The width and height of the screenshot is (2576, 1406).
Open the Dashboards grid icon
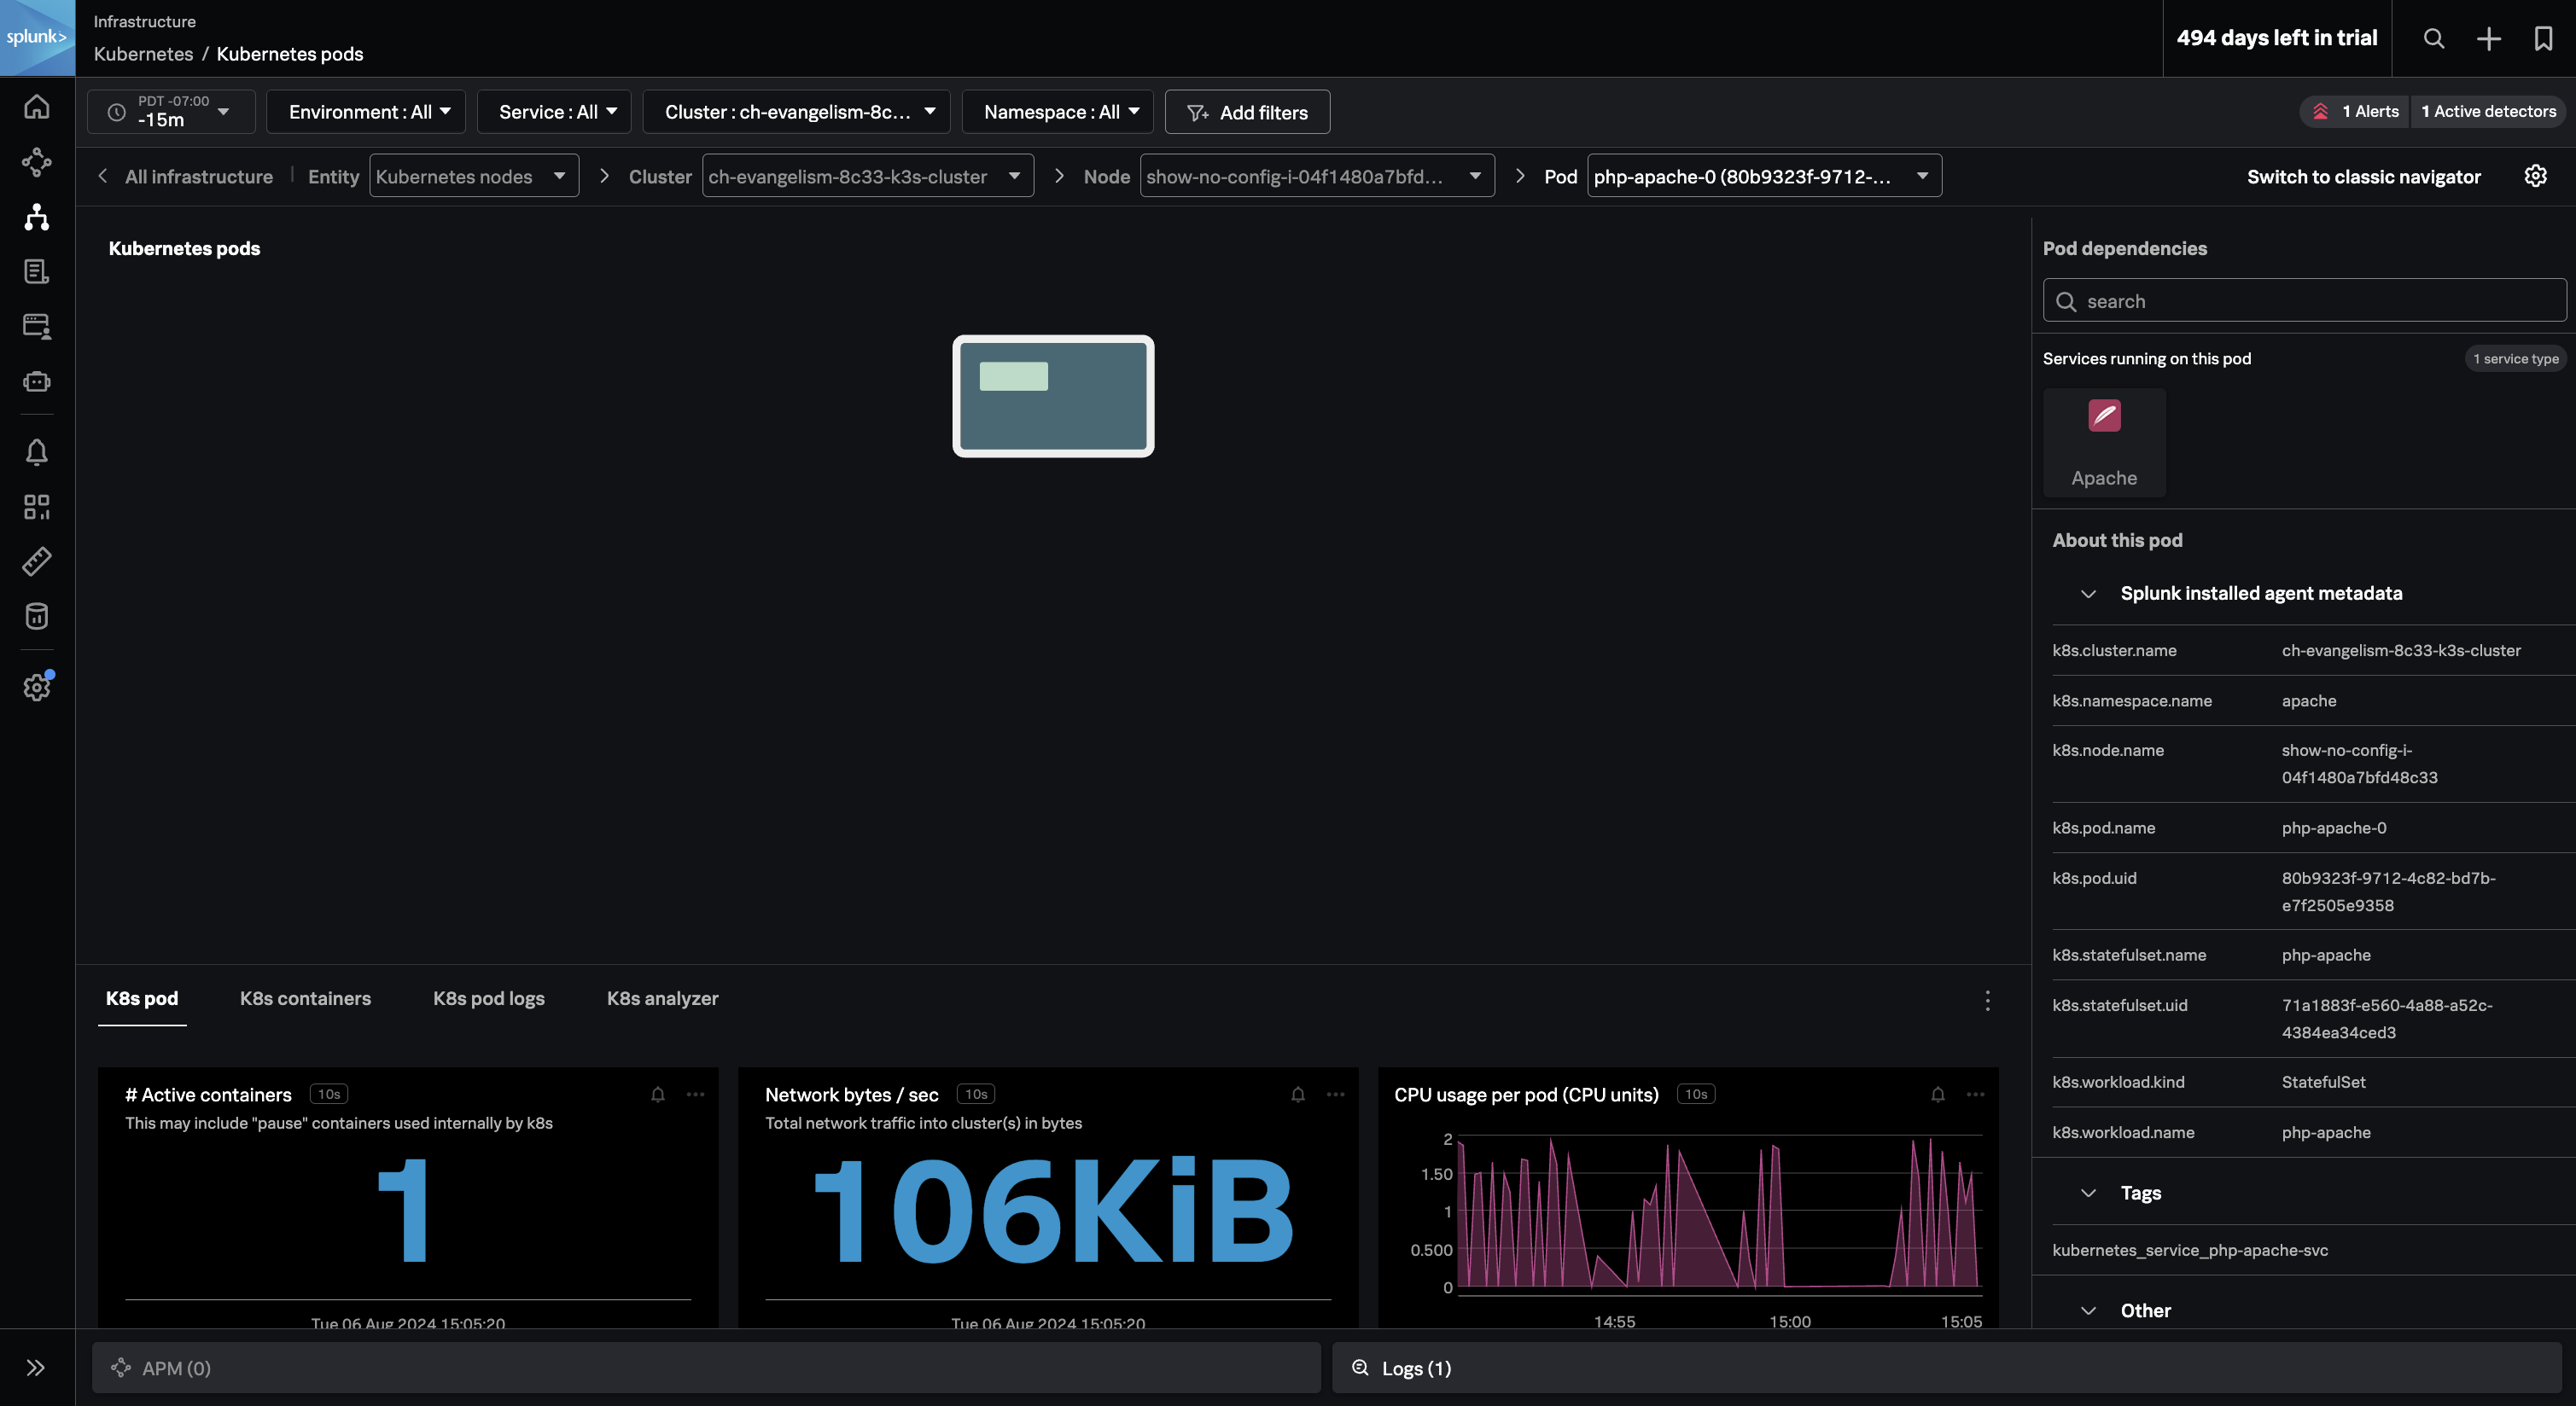tap(37, 507)
